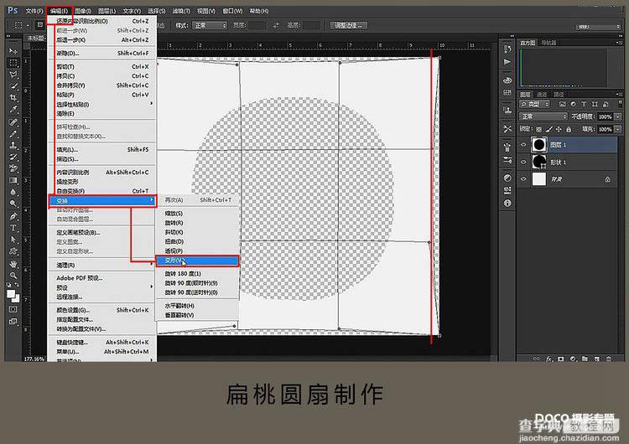Click the Add layer style fx icon
This screenshot has width=629, height=444.
[x=548, y=359]
